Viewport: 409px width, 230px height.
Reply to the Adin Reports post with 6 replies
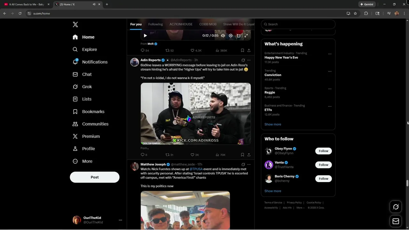tap(144, 155)
